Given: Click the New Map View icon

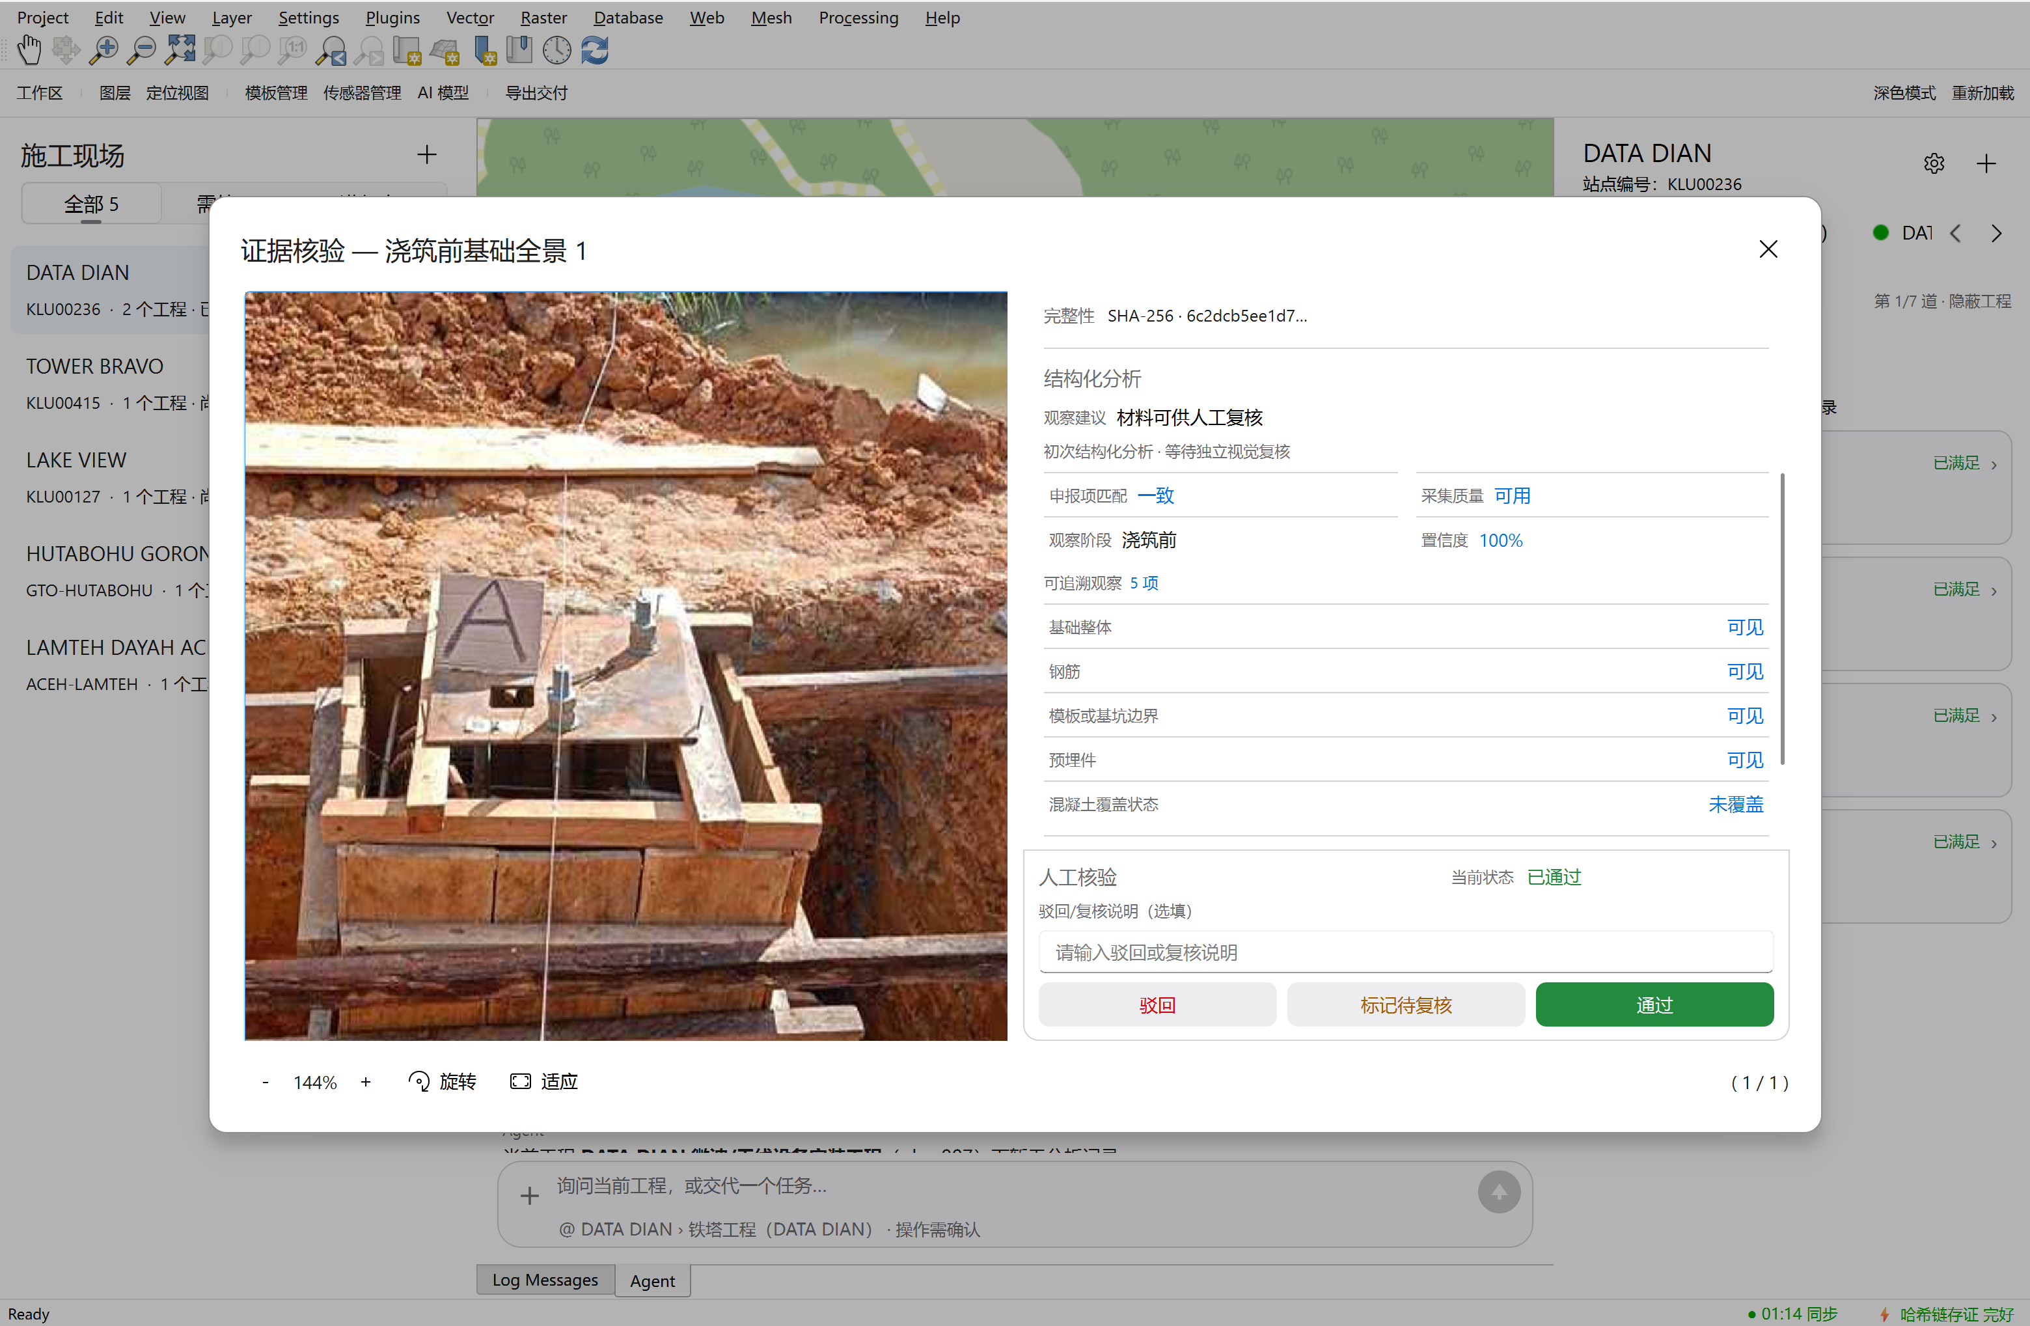Looking at the screenshot, I should (407, 50).
